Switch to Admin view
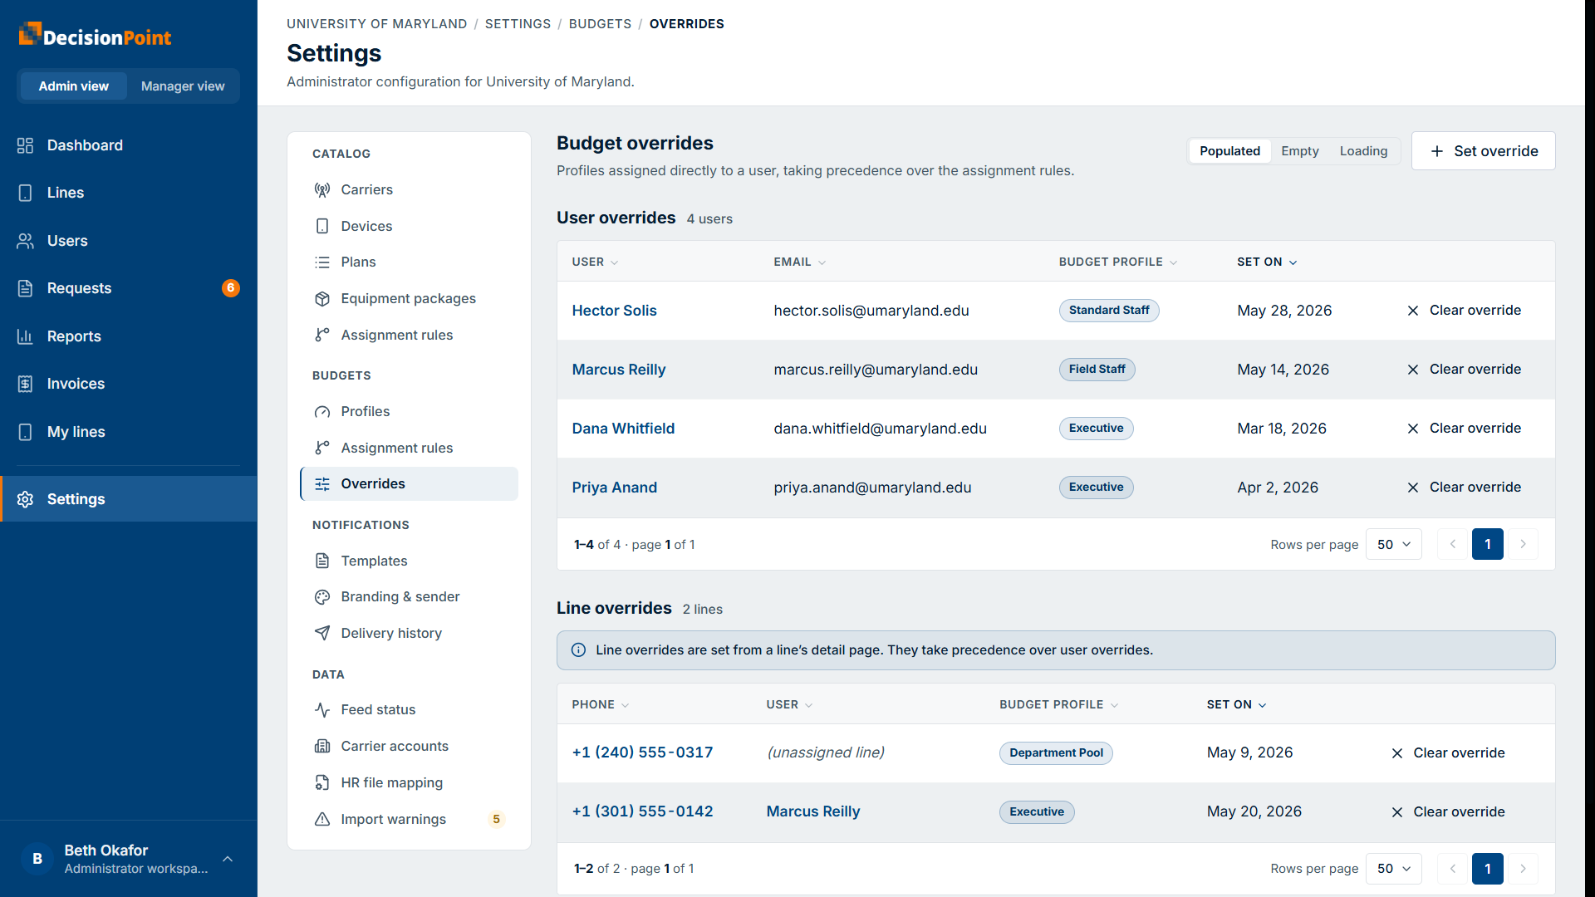Screen dimensions: 1595x897 [74, 86]
